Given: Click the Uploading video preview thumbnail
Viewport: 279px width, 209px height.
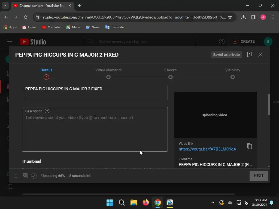Looking at the screenshot, I should tap(216, 115).
